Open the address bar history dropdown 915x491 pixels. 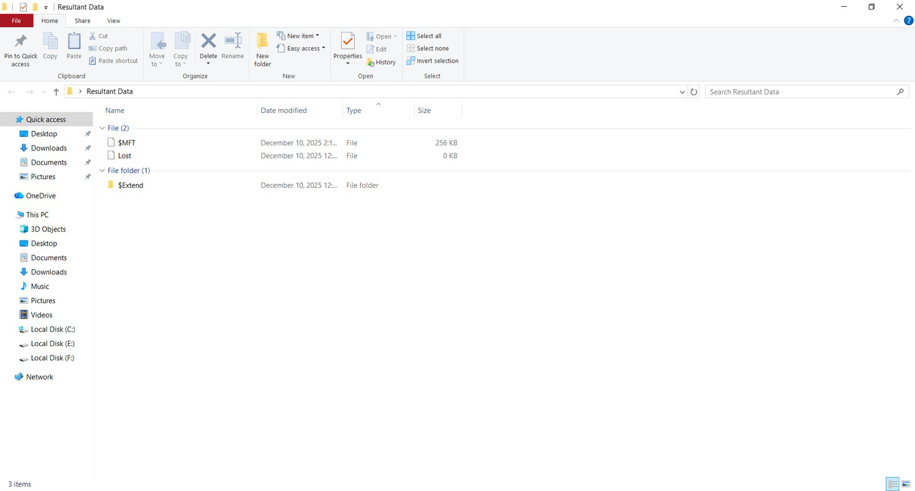coord(682,91)
